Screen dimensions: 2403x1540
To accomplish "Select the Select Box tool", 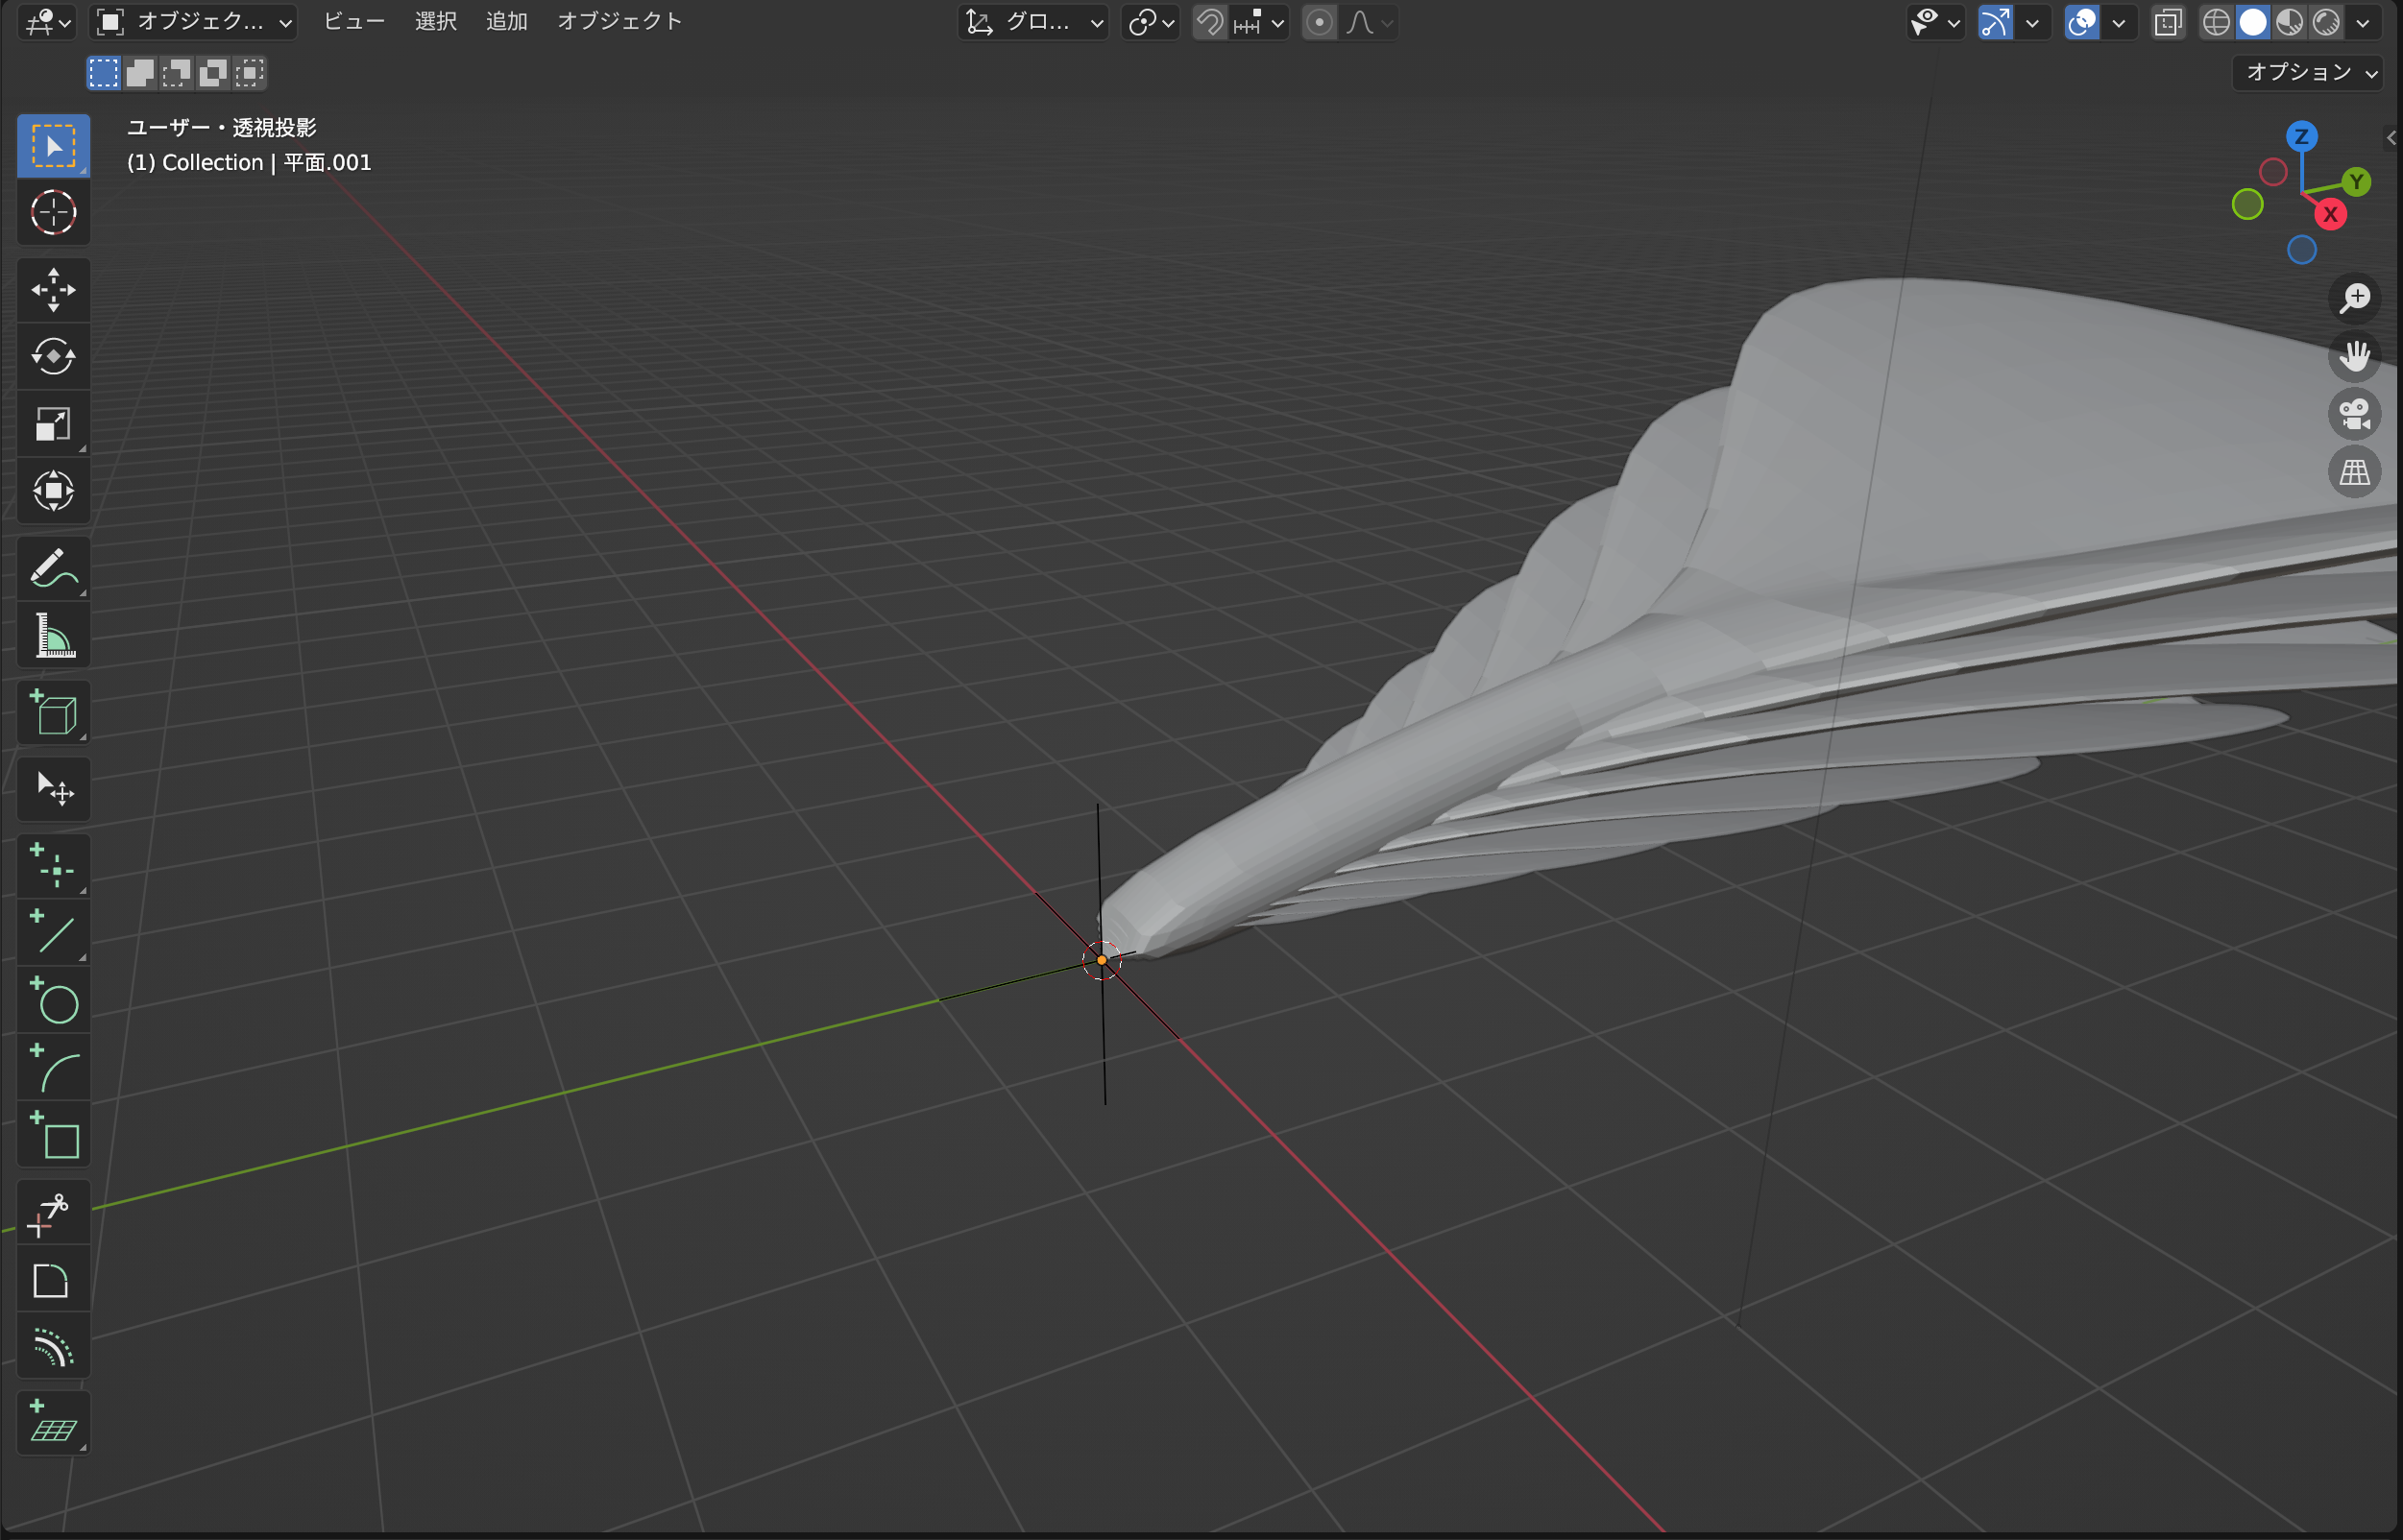I will click(x=53, y=146).
